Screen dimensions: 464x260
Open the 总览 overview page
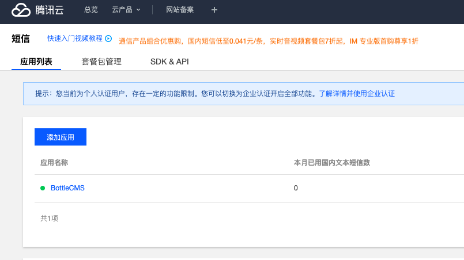click(x=91, y=10)
